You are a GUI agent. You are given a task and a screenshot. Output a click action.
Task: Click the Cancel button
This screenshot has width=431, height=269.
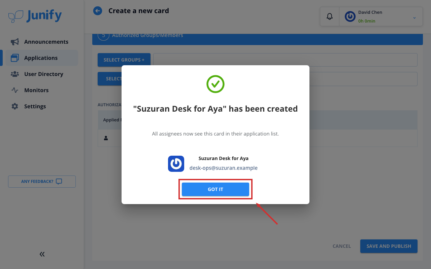(x=342, y=246)
